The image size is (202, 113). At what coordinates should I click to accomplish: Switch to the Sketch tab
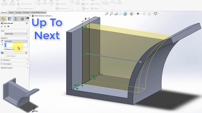[11, 13]
